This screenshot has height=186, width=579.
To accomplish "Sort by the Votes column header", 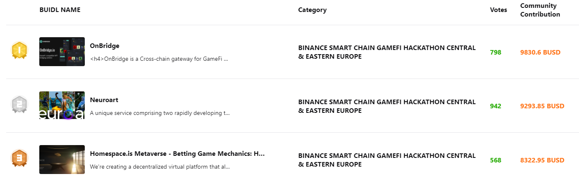I will pyautogui.click(x=498, y=10).
